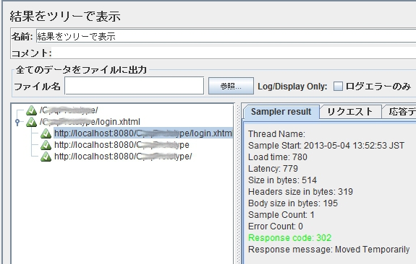The height and width of the screenshot is (264, 416).
Task: Switch to the Sampler result tab
Action: pos(281,112)
